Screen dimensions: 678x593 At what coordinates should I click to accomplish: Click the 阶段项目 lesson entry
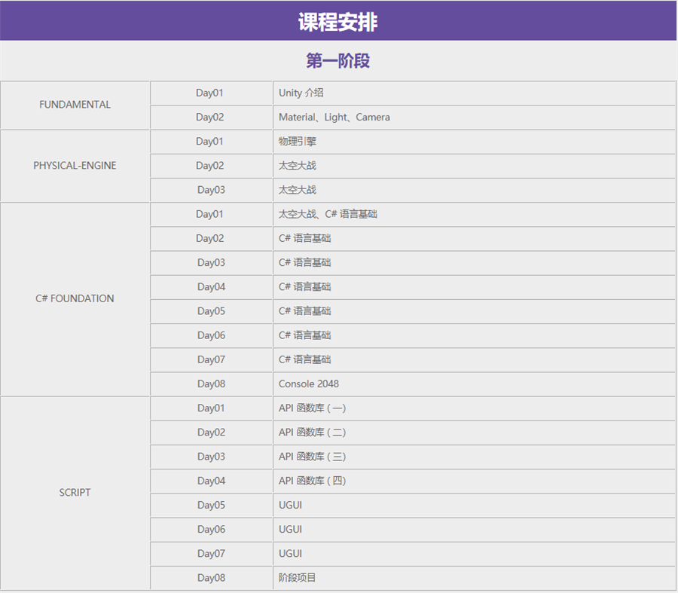click(x=298, y=578)
